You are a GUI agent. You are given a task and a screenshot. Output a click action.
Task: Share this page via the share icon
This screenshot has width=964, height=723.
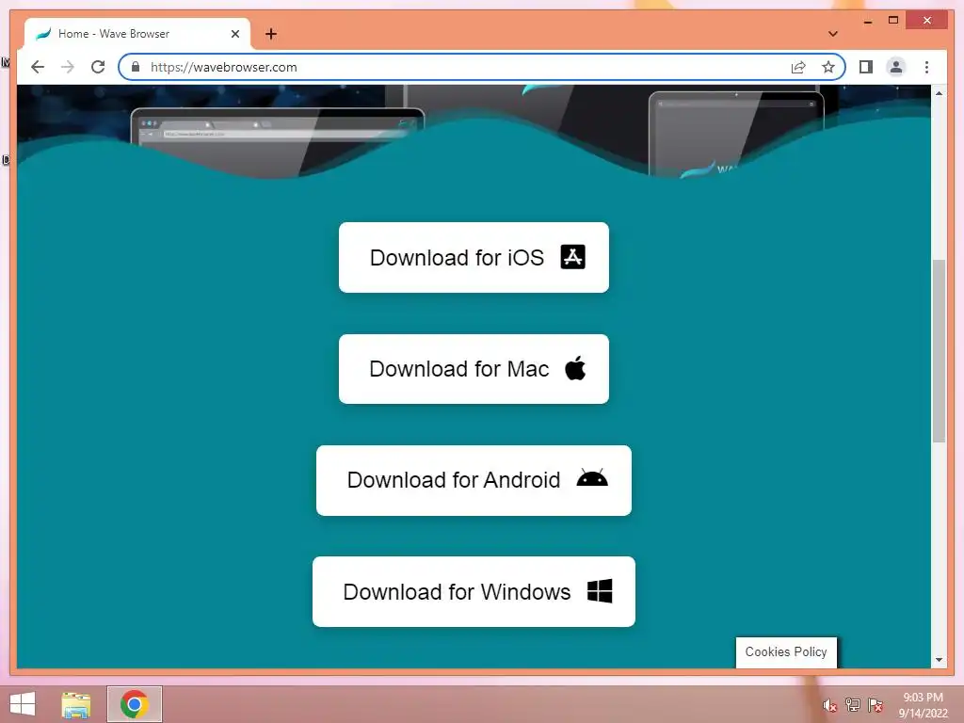tap(798, 67)
